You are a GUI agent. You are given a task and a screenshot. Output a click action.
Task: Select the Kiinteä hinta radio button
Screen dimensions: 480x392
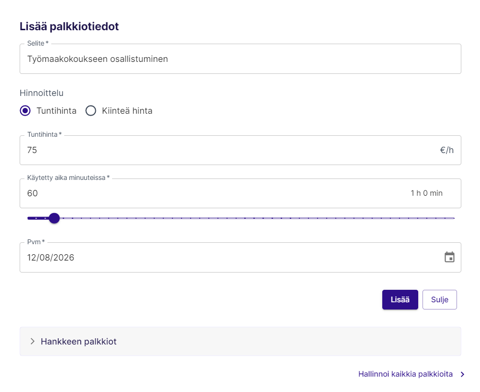(x=91, y=111)
